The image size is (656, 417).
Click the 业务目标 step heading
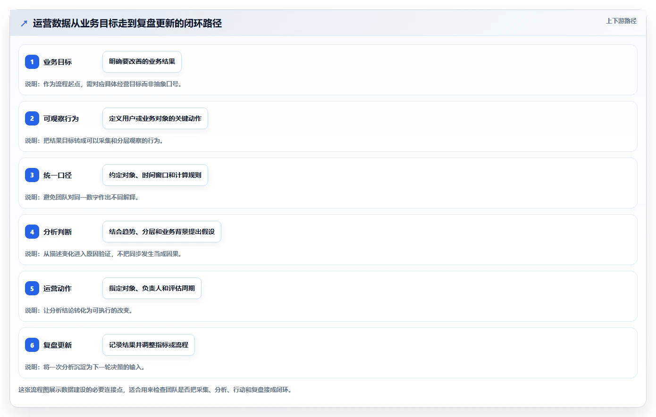pos(58,62)
